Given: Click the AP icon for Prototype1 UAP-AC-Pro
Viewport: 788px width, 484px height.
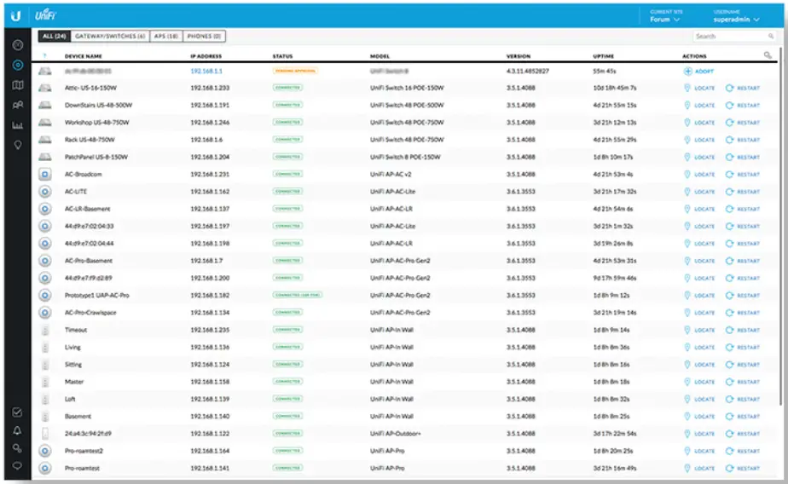Looking at the screenshot, I should point(44,295).
